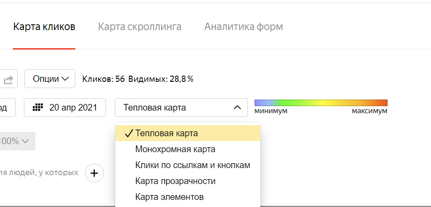
Task: Open the 100% zoom dropdown
Action: [16, 141]
